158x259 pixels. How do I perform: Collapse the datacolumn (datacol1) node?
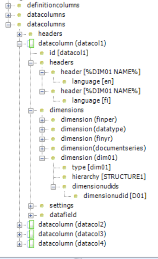(19, 44)
